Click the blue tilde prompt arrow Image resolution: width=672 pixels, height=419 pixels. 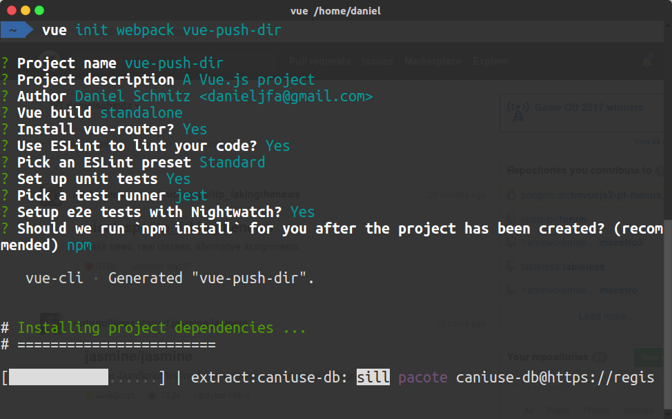[17, 30]
